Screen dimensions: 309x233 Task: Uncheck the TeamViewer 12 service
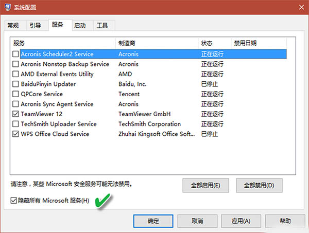[16, 114]
